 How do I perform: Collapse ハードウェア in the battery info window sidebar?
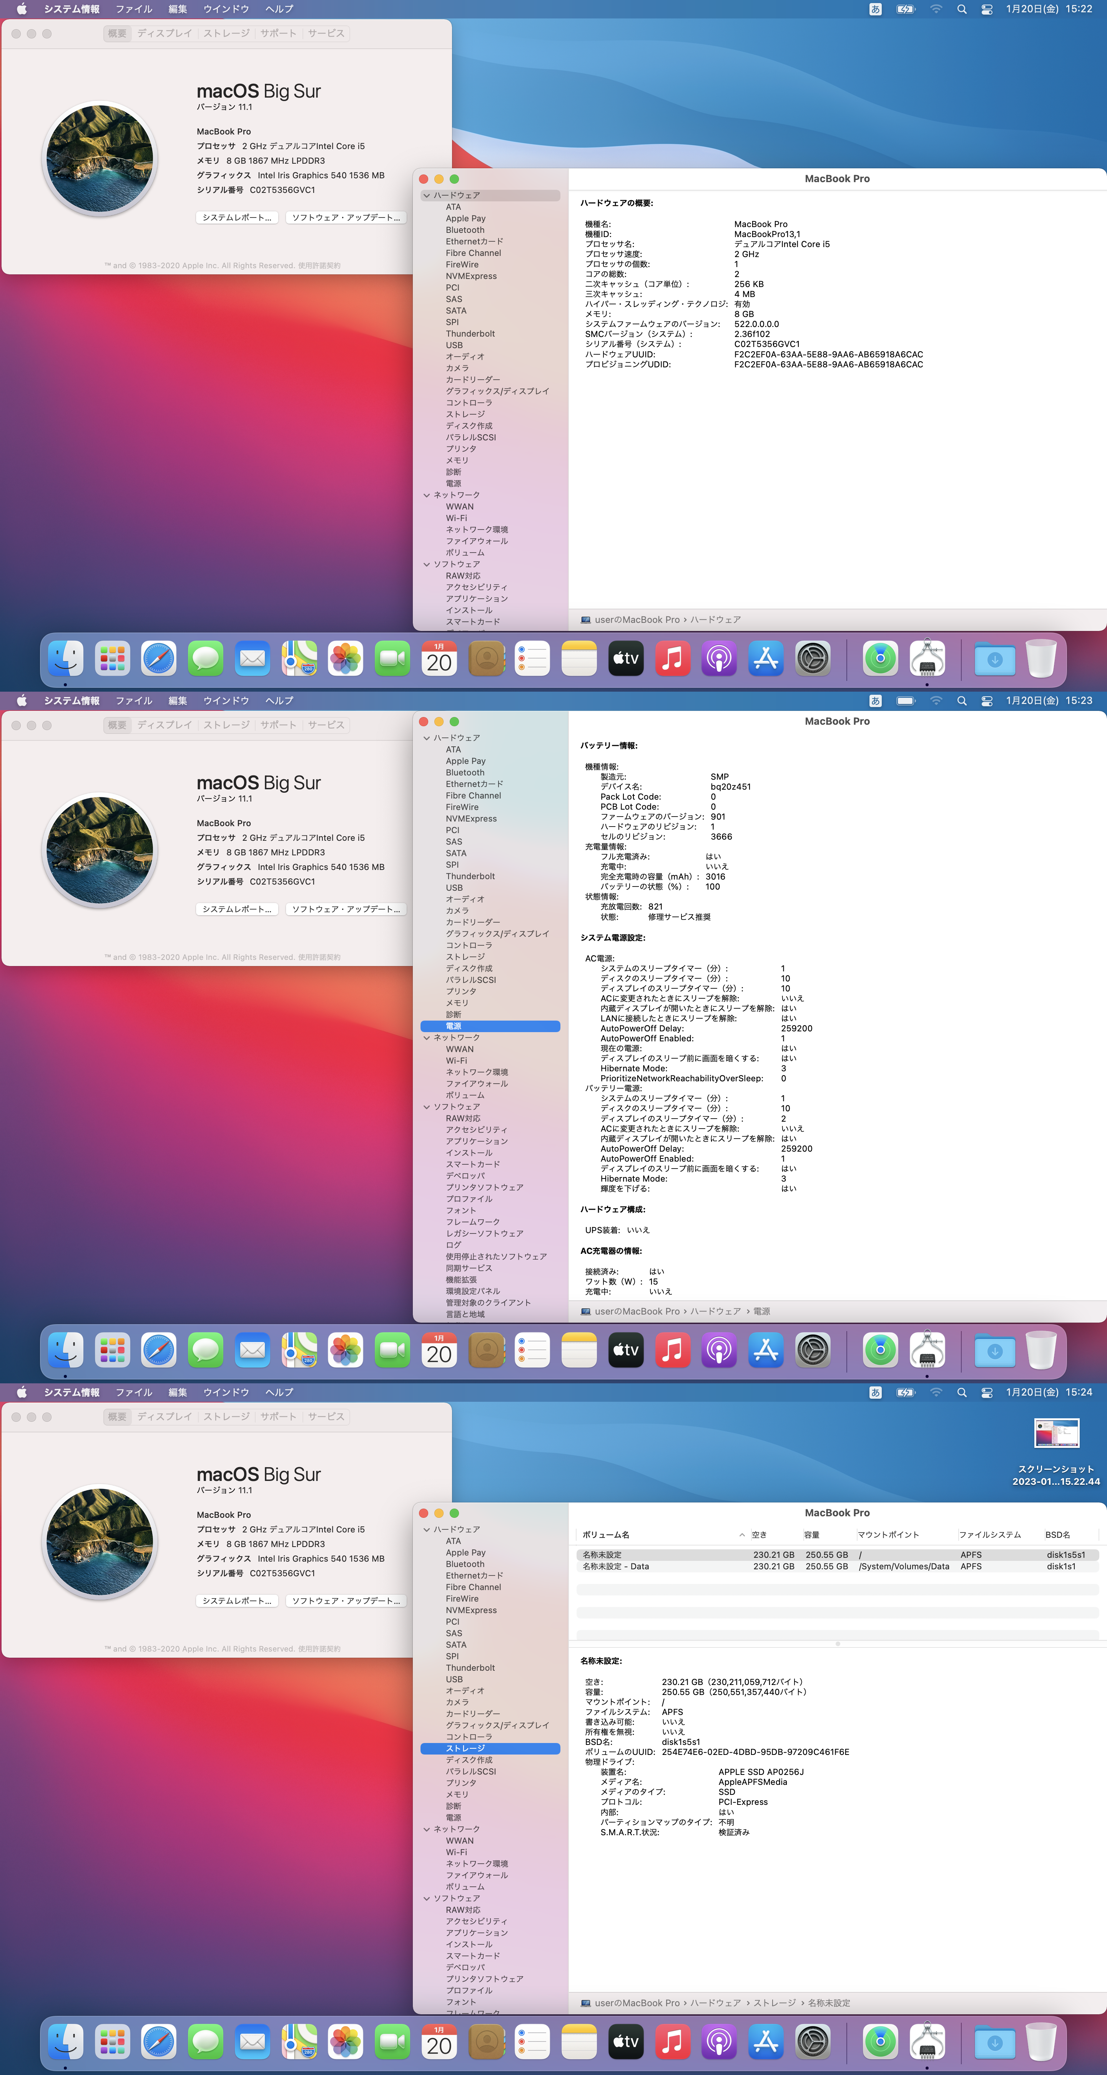pos(427,738)
